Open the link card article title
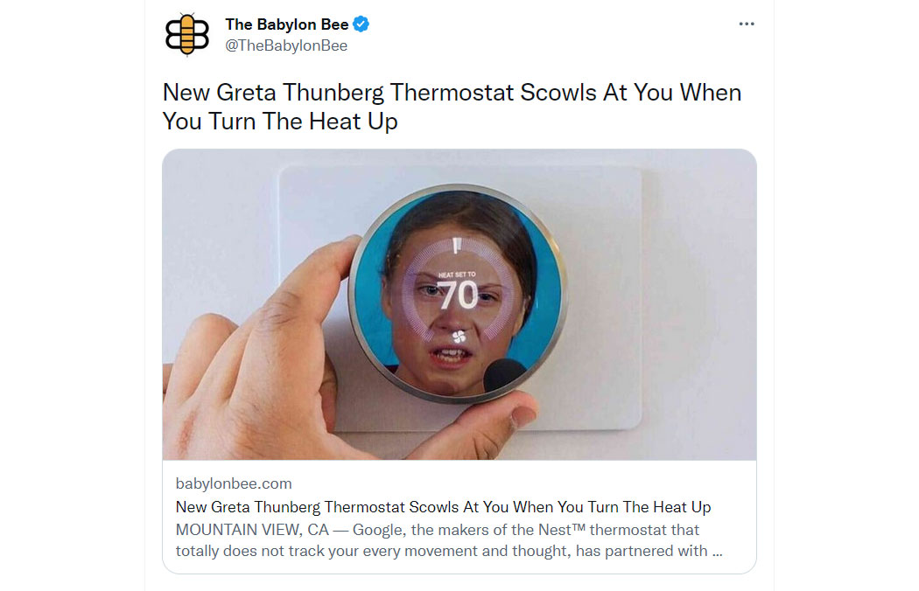This screenshot has width=919, height=591. coord(443,507)
